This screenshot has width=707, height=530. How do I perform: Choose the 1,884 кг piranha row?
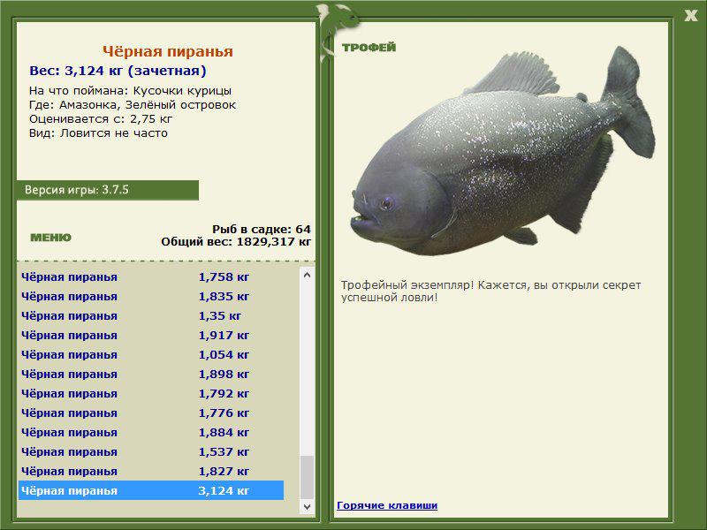tap(150, 432)
